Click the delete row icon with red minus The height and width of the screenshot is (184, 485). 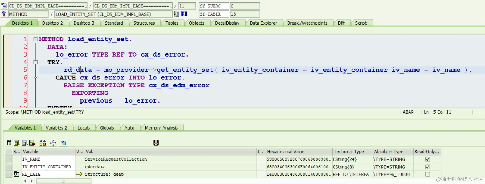click(x=32, y=143)
